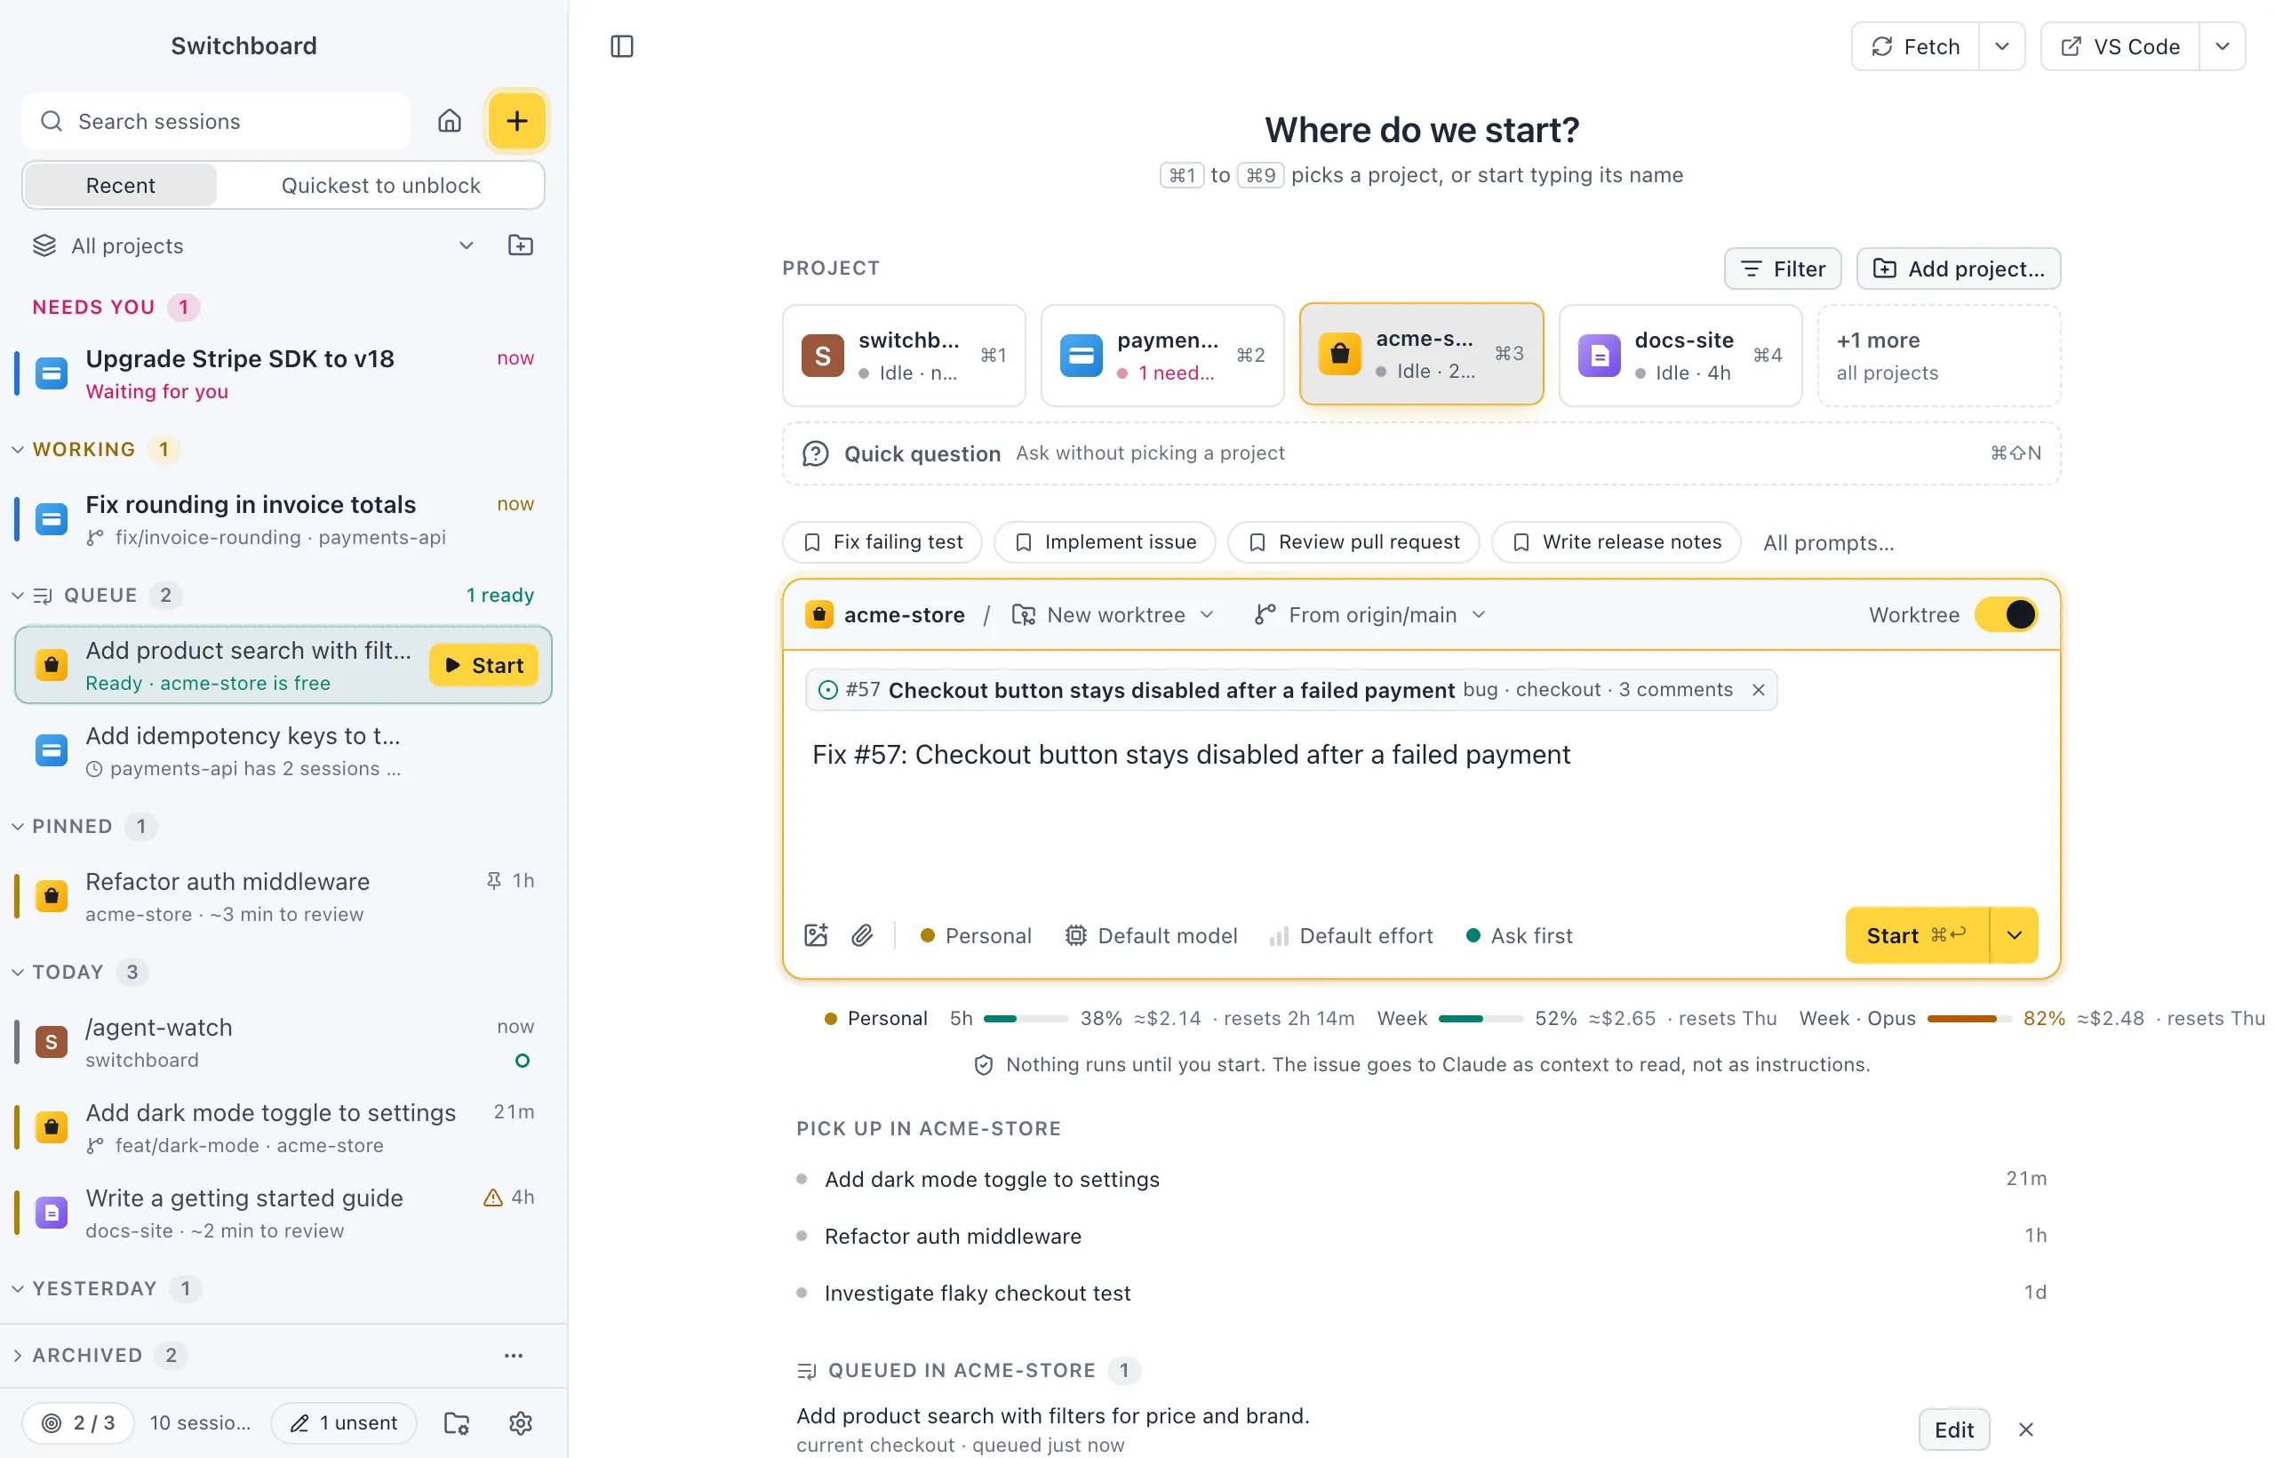
Task: Click the Week Opus 82% usage bar
Action: click(x=1968, y=1019)
